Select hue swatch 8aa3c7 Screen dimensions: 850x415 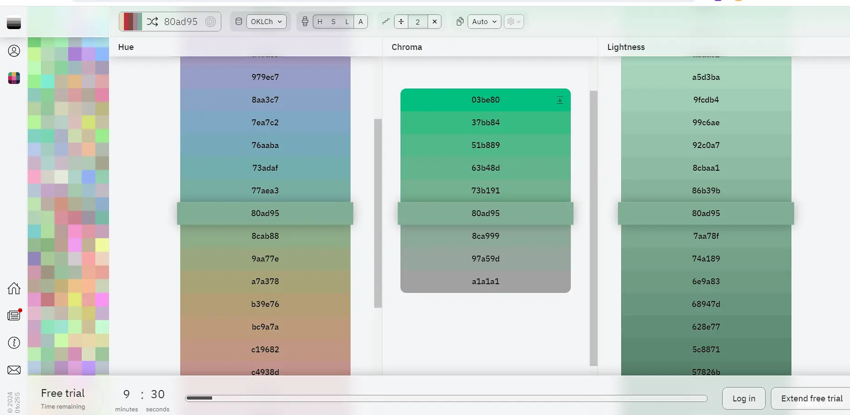pyautogui.click(x=265, y=100)
